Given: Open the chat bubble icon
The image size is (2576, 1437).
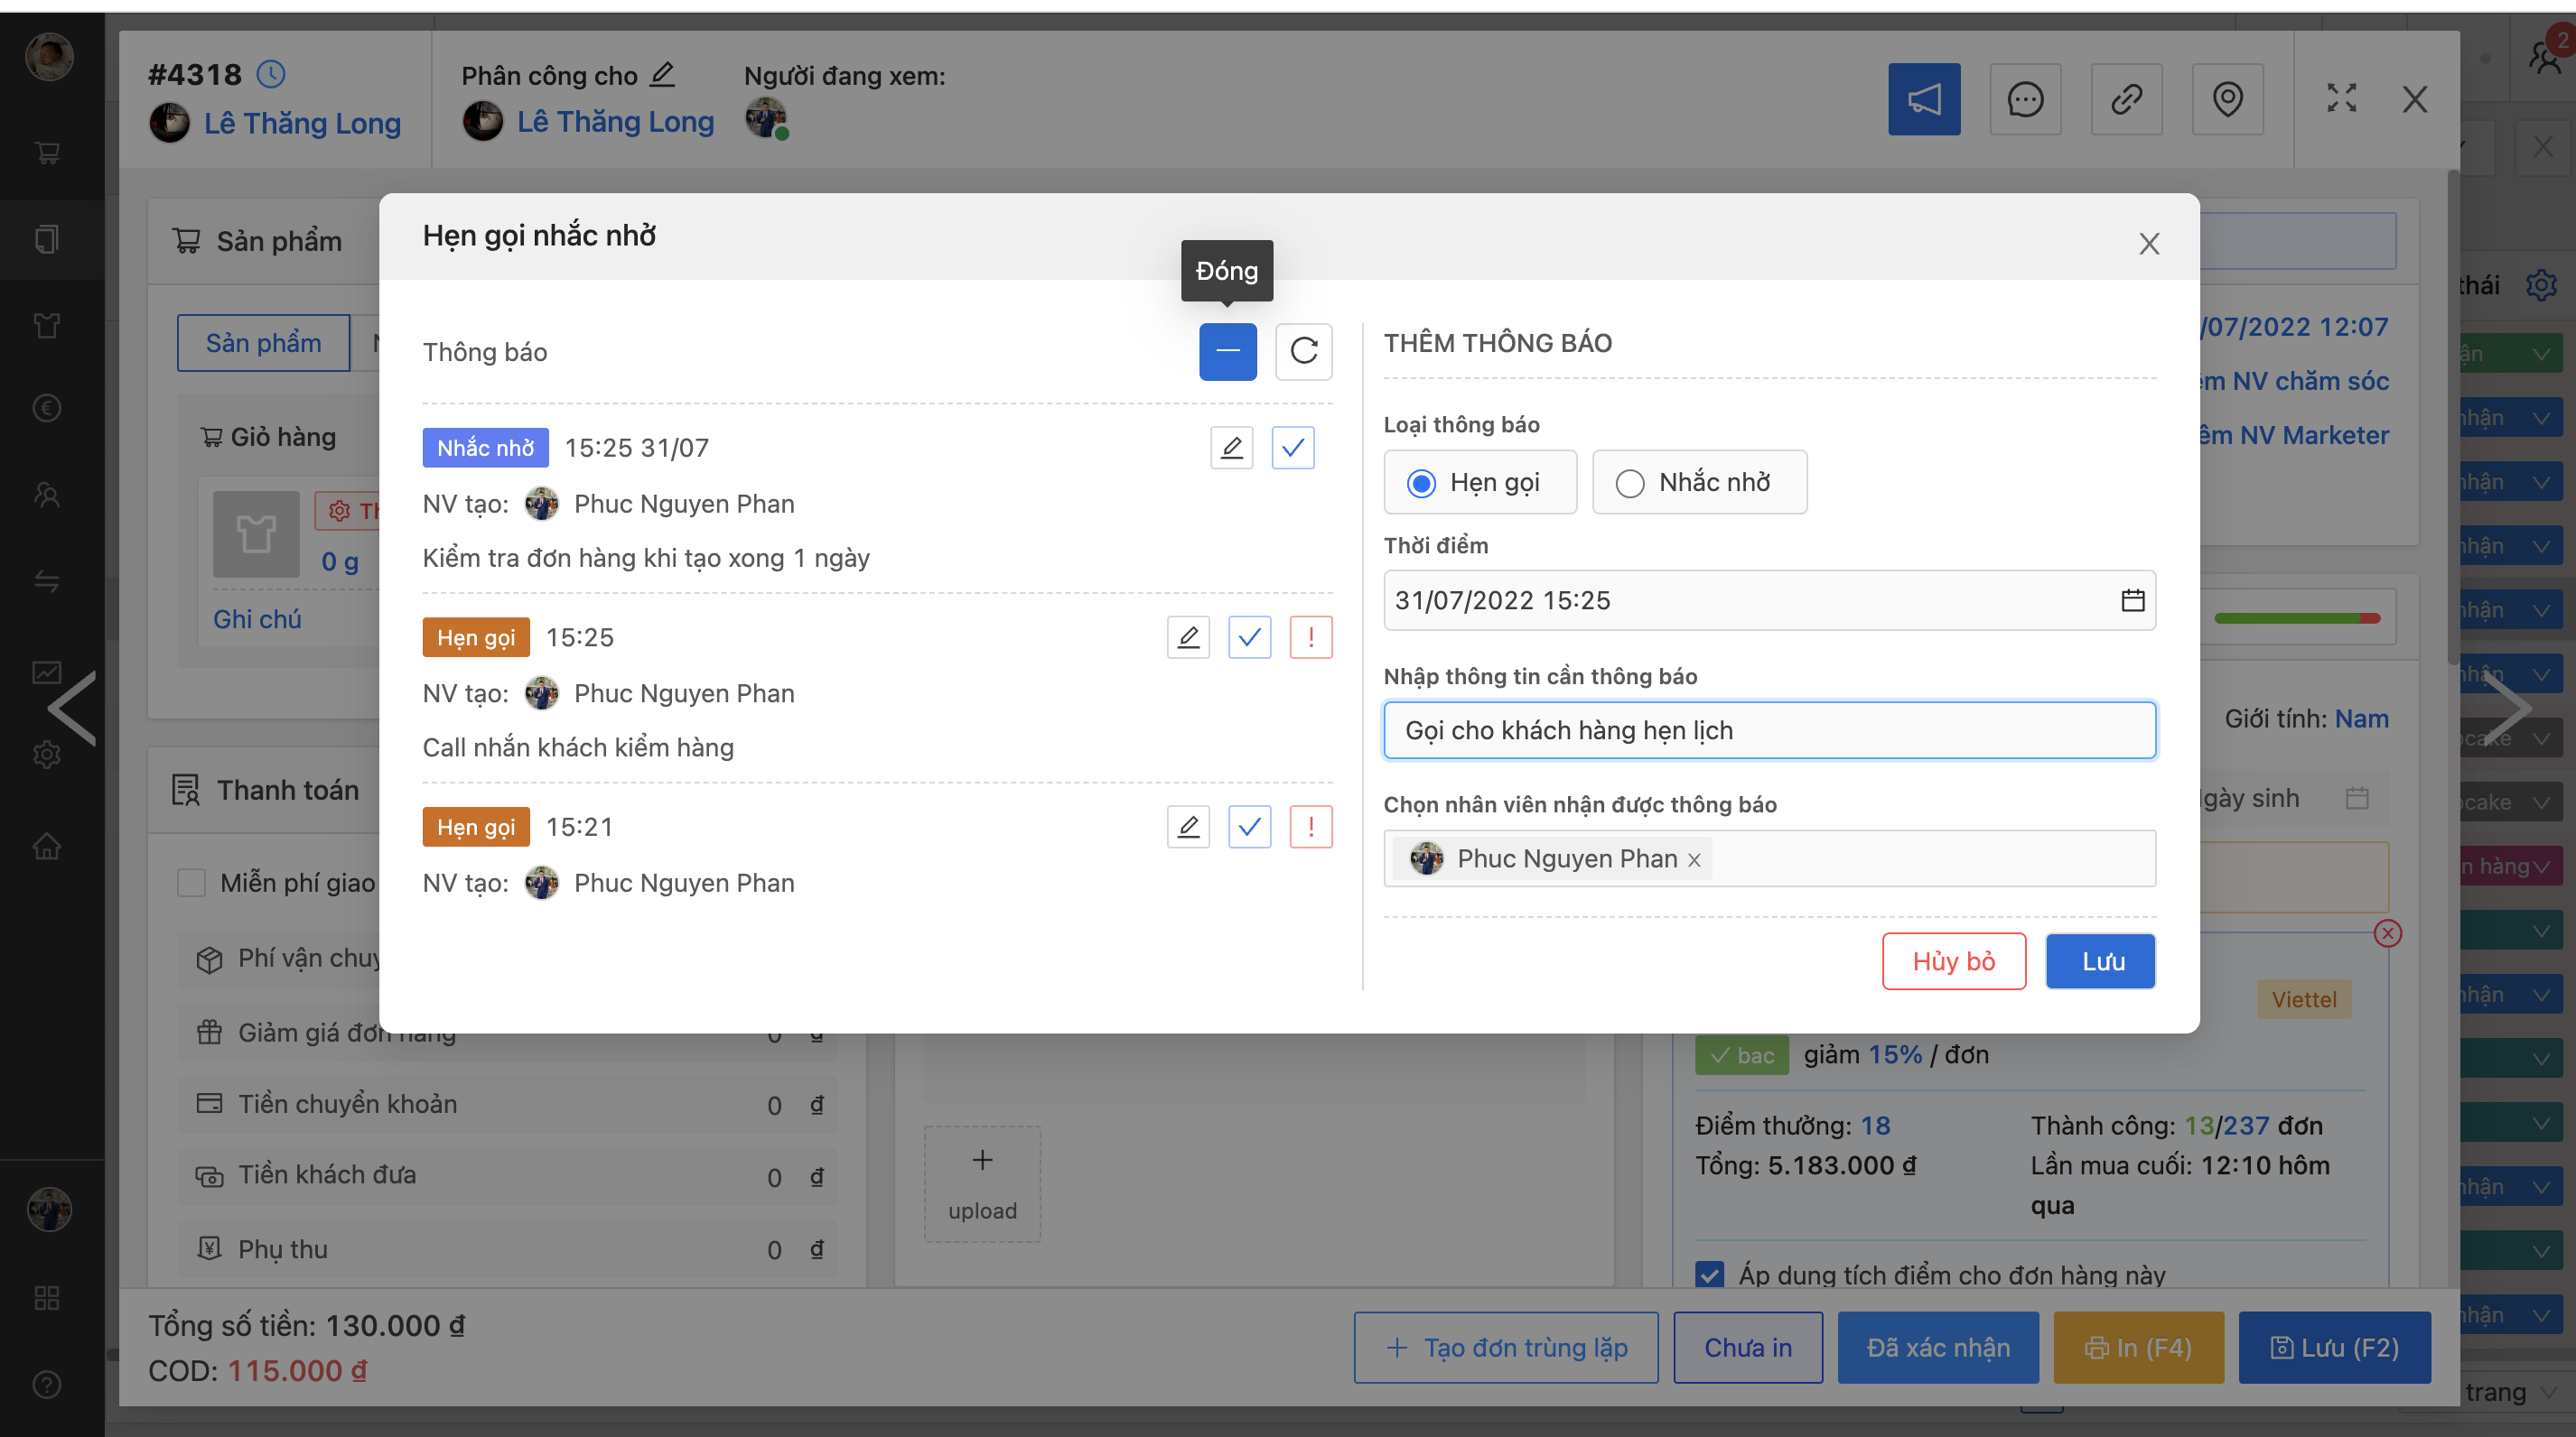Looking at the screenshot, I should click(2025, 99).
